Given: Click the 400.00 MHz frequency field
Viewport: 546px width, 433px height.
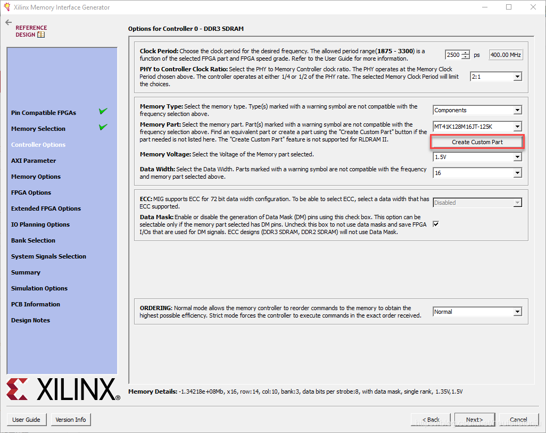Looking at the screenshot, I should coord(506,55).
